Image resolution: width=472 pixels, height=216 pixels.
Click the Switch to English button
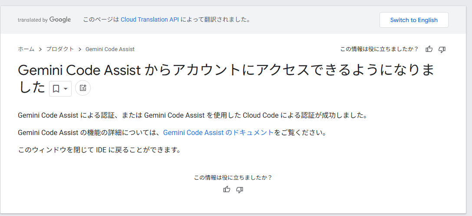tap(414, 20)
